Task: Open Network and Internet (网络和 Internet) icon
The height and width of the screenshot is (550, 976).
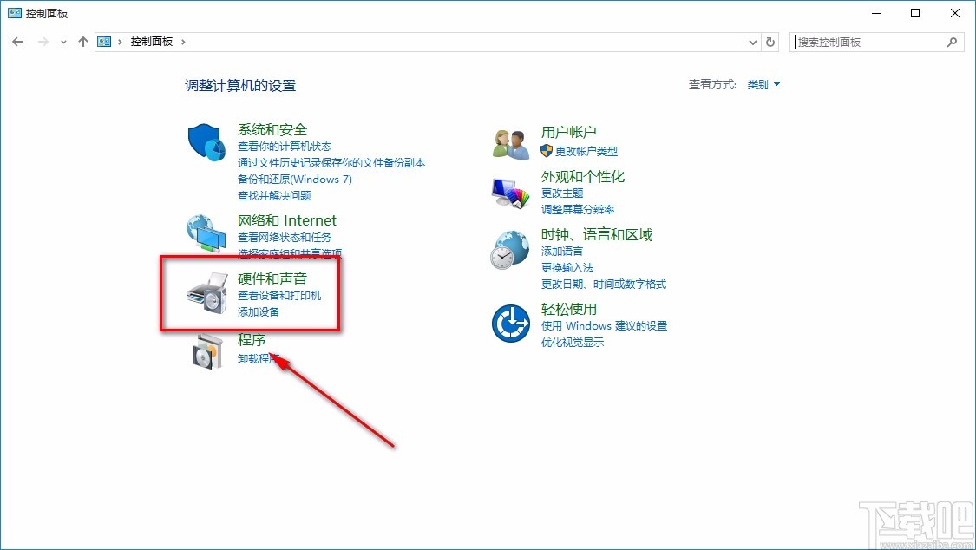Action: (206, 232)
